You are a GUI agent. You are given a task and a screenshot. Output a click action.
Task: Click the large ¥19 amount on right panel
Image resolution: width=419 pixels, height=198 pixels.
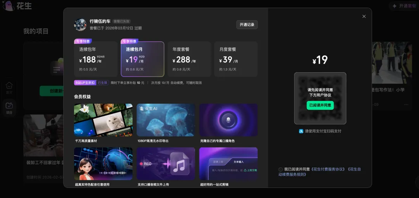tap(320, 60)
